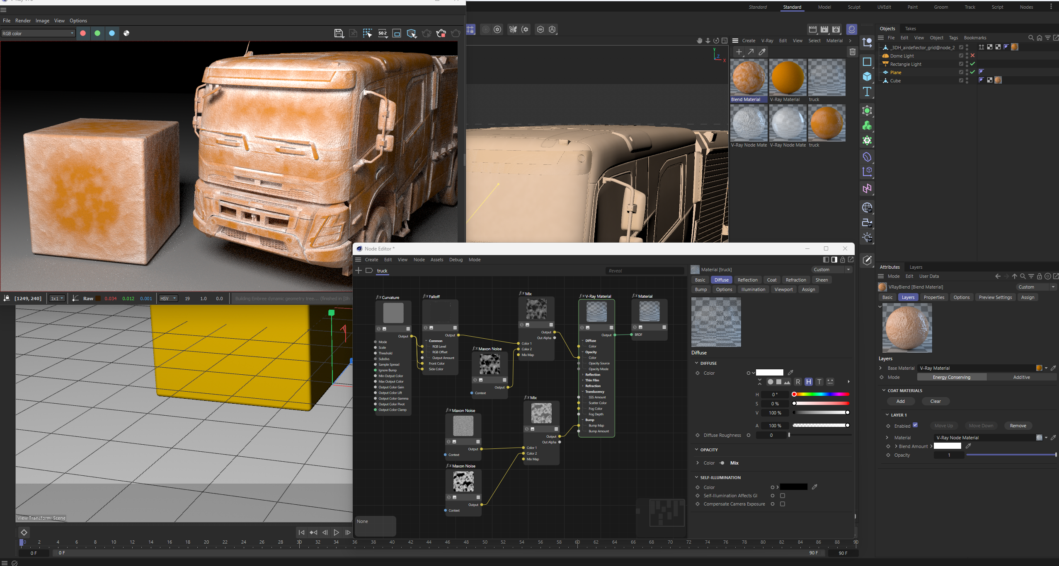The image size is (1059, 566).
Task: Click the create new material plus icon
Action: (x=739, y=52)
